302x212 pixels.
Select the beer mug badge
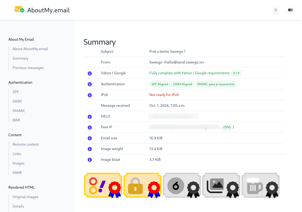pos(260,185)
